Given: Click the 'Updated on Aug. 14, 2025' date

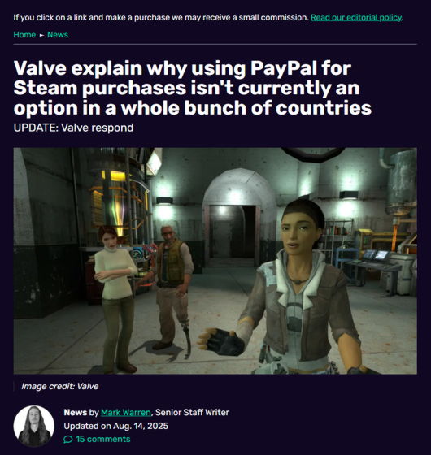Looking at the screenshot, I should click(115, 426).
